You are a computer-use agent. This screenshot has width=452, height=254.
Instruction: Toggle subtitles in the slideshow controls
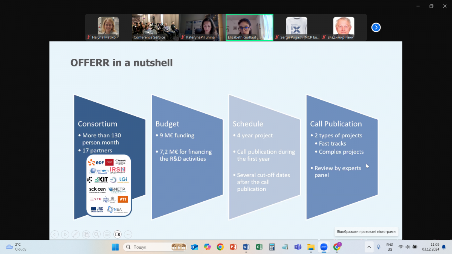pos(107,234)
